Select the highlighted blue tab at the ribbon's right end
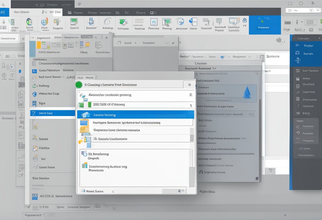The height and width of the screenshot is (220, 322). pos(265,25)
